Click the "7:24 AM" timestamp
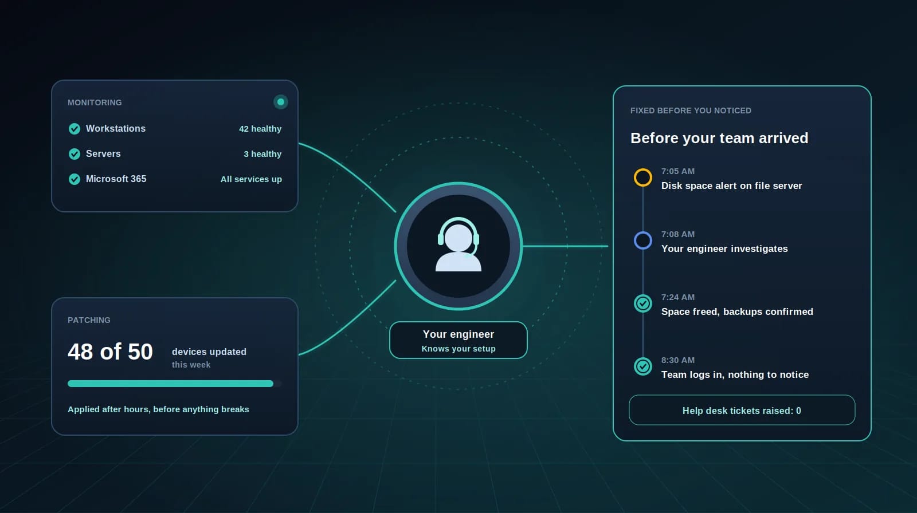Viewport: 917px width, 513px height. pyautogui.click(x=678, y=297)
